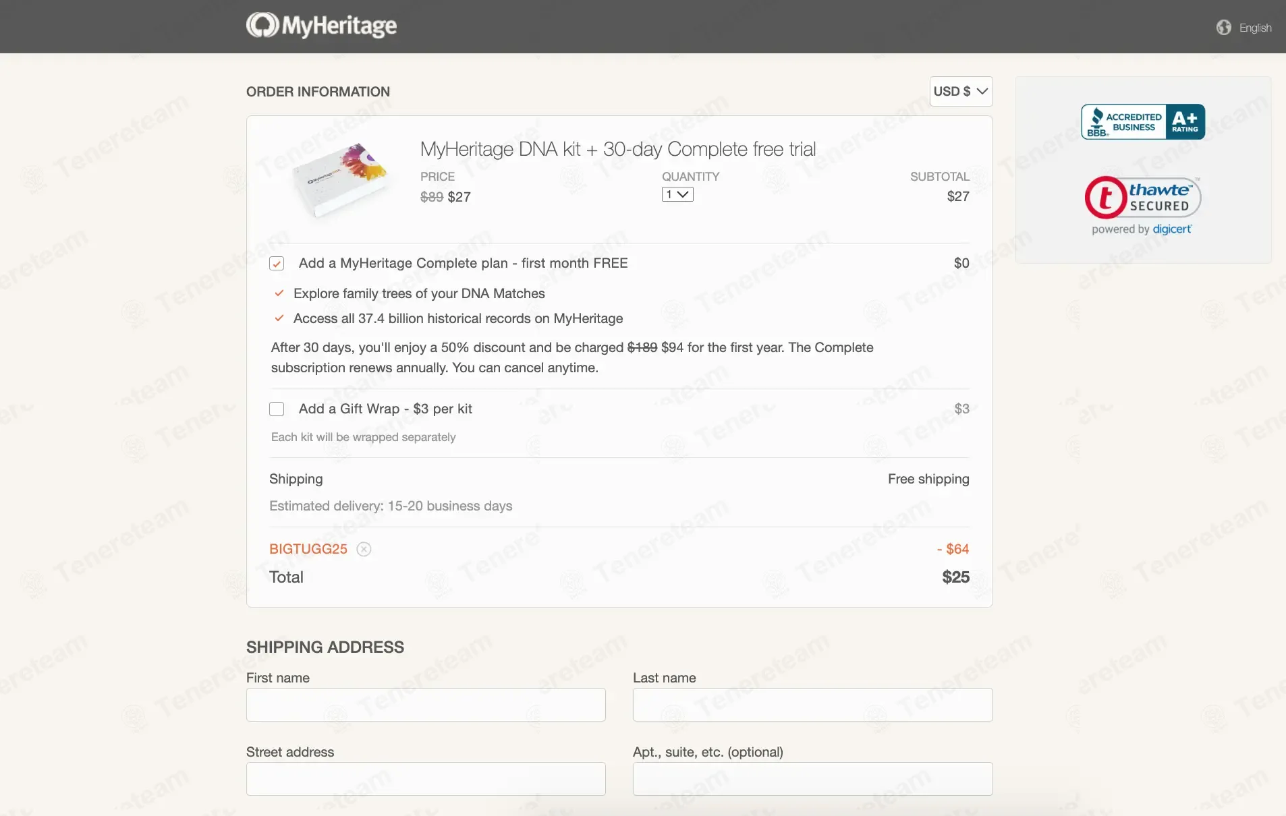Click the Add MyHeritage Complete plan label

click(463, 263)
